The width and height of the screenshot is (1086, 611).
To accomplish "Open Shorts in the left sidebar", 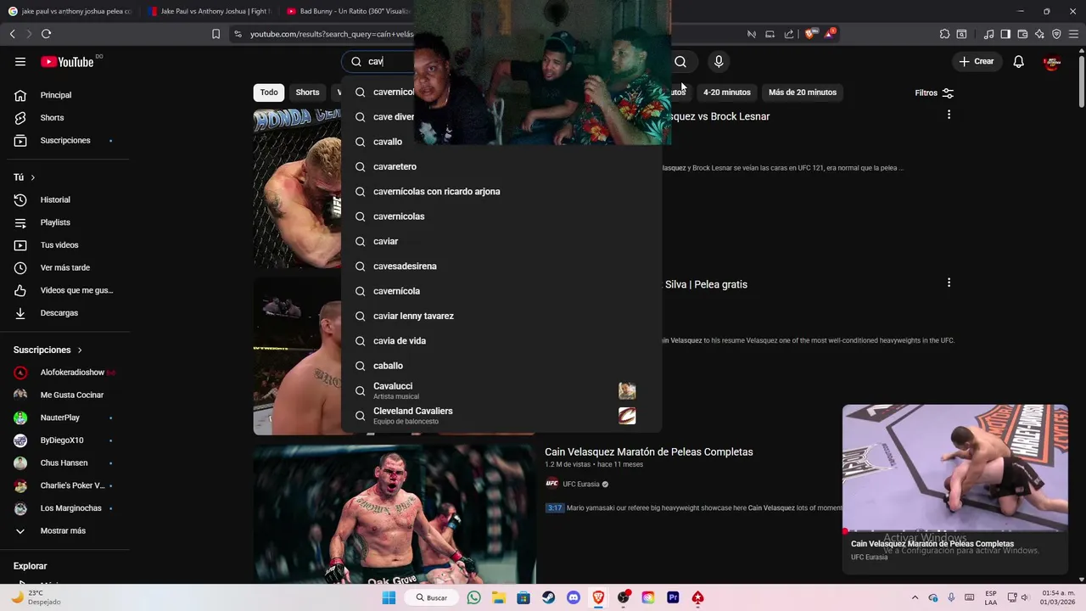I will [68, 118].
